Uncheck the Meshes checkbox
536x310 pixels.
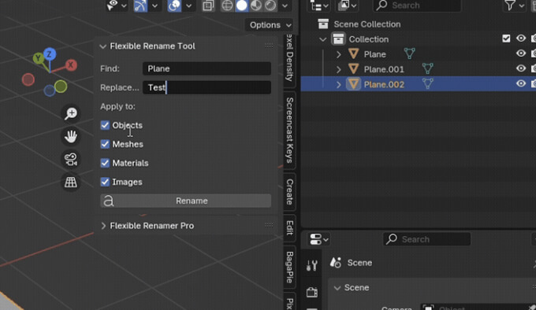point(105,144)
